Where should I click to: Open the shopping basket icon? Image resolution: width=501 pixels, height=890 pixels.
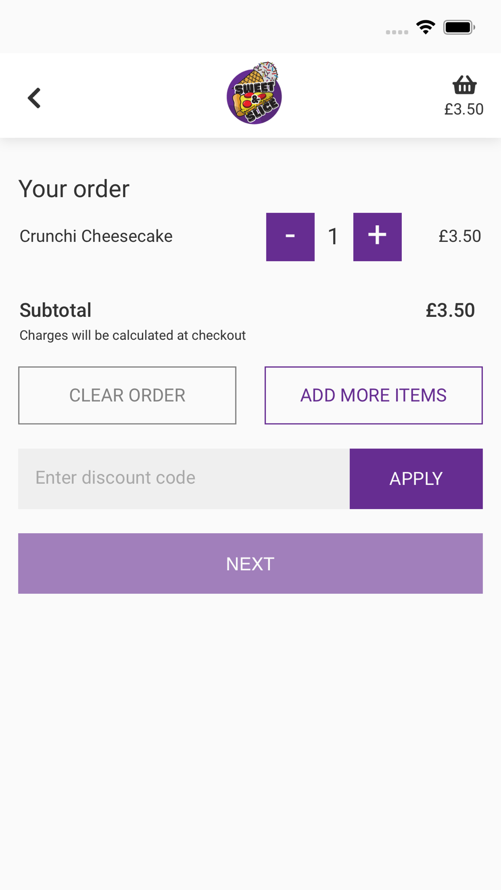pos(464,85)
